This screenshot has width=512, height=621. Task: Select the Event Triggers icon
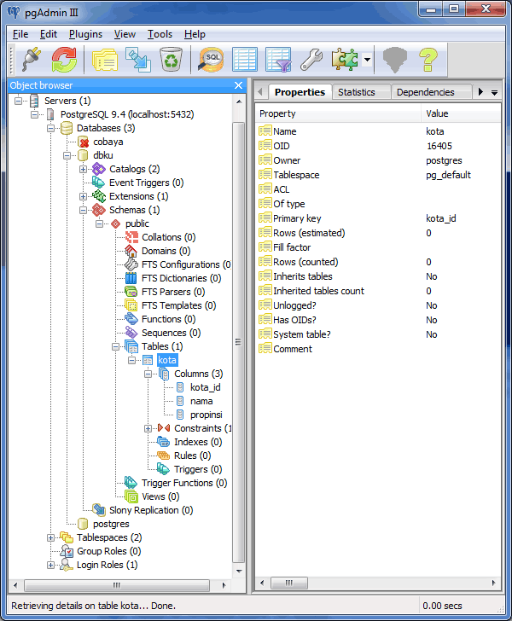pos(98,183)
